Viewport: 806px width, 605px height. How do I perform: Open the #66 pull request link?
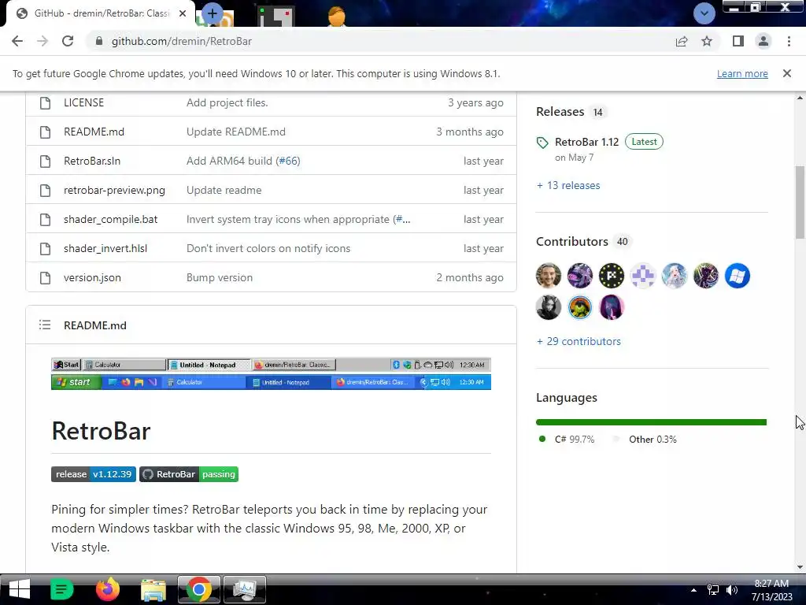coord(288,161)
